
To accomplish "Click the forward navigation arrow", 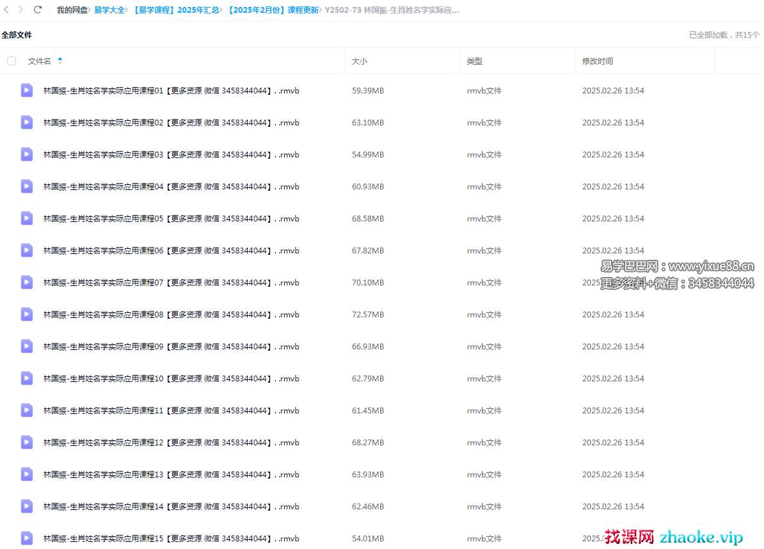I will coord(21,10).
